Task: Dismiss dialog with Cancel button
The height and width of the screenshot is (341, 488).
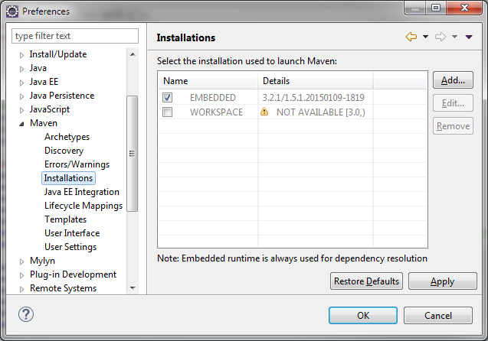Action: pyautogui.click(x=438, y=316)
